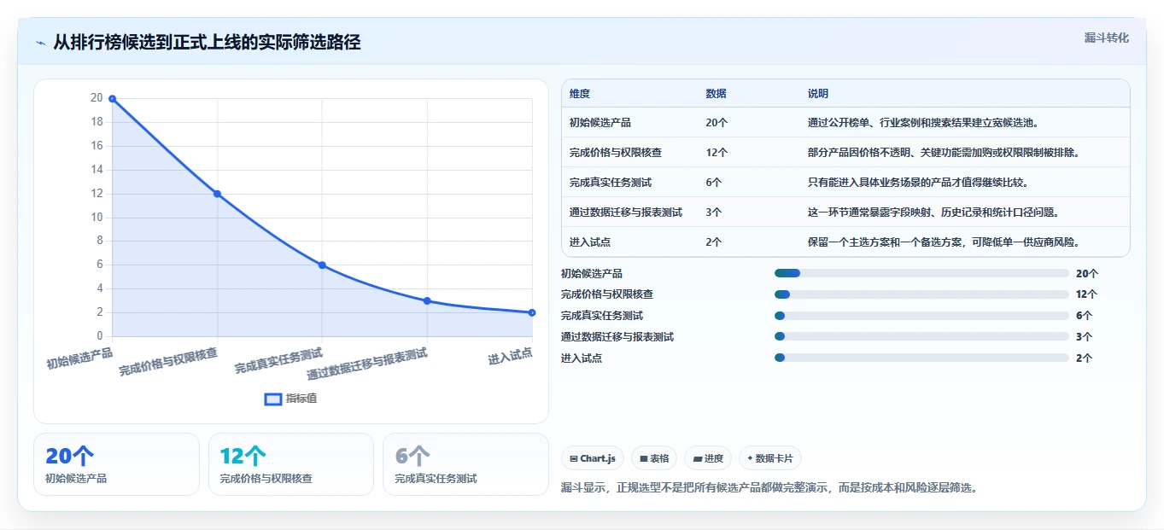Click the 完成真实任务测试 table cell
This screenshot has width=1164, height=530.
(611, 183)
